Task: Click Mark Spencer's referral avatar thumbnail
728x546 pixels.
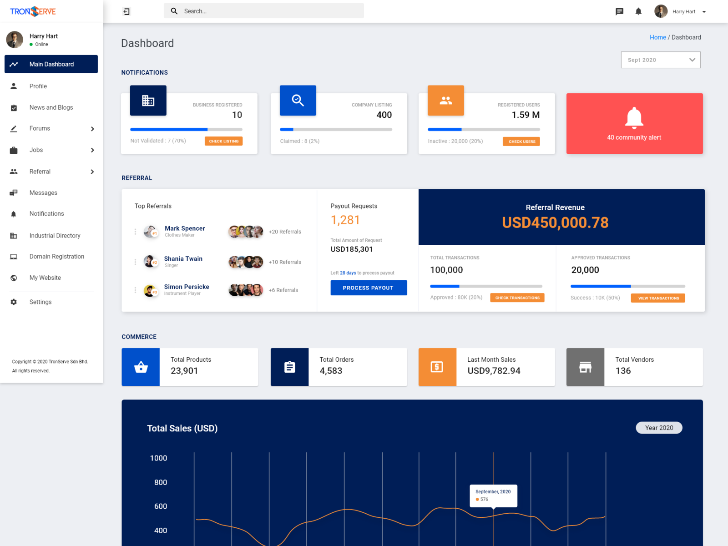Action: tap(151, 231)
